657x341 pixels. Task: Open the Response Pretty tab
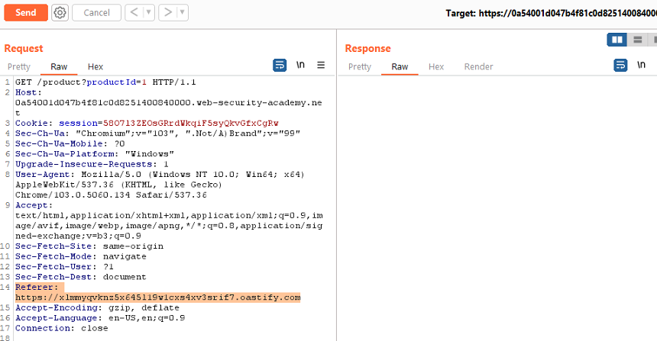pos(360,67)
